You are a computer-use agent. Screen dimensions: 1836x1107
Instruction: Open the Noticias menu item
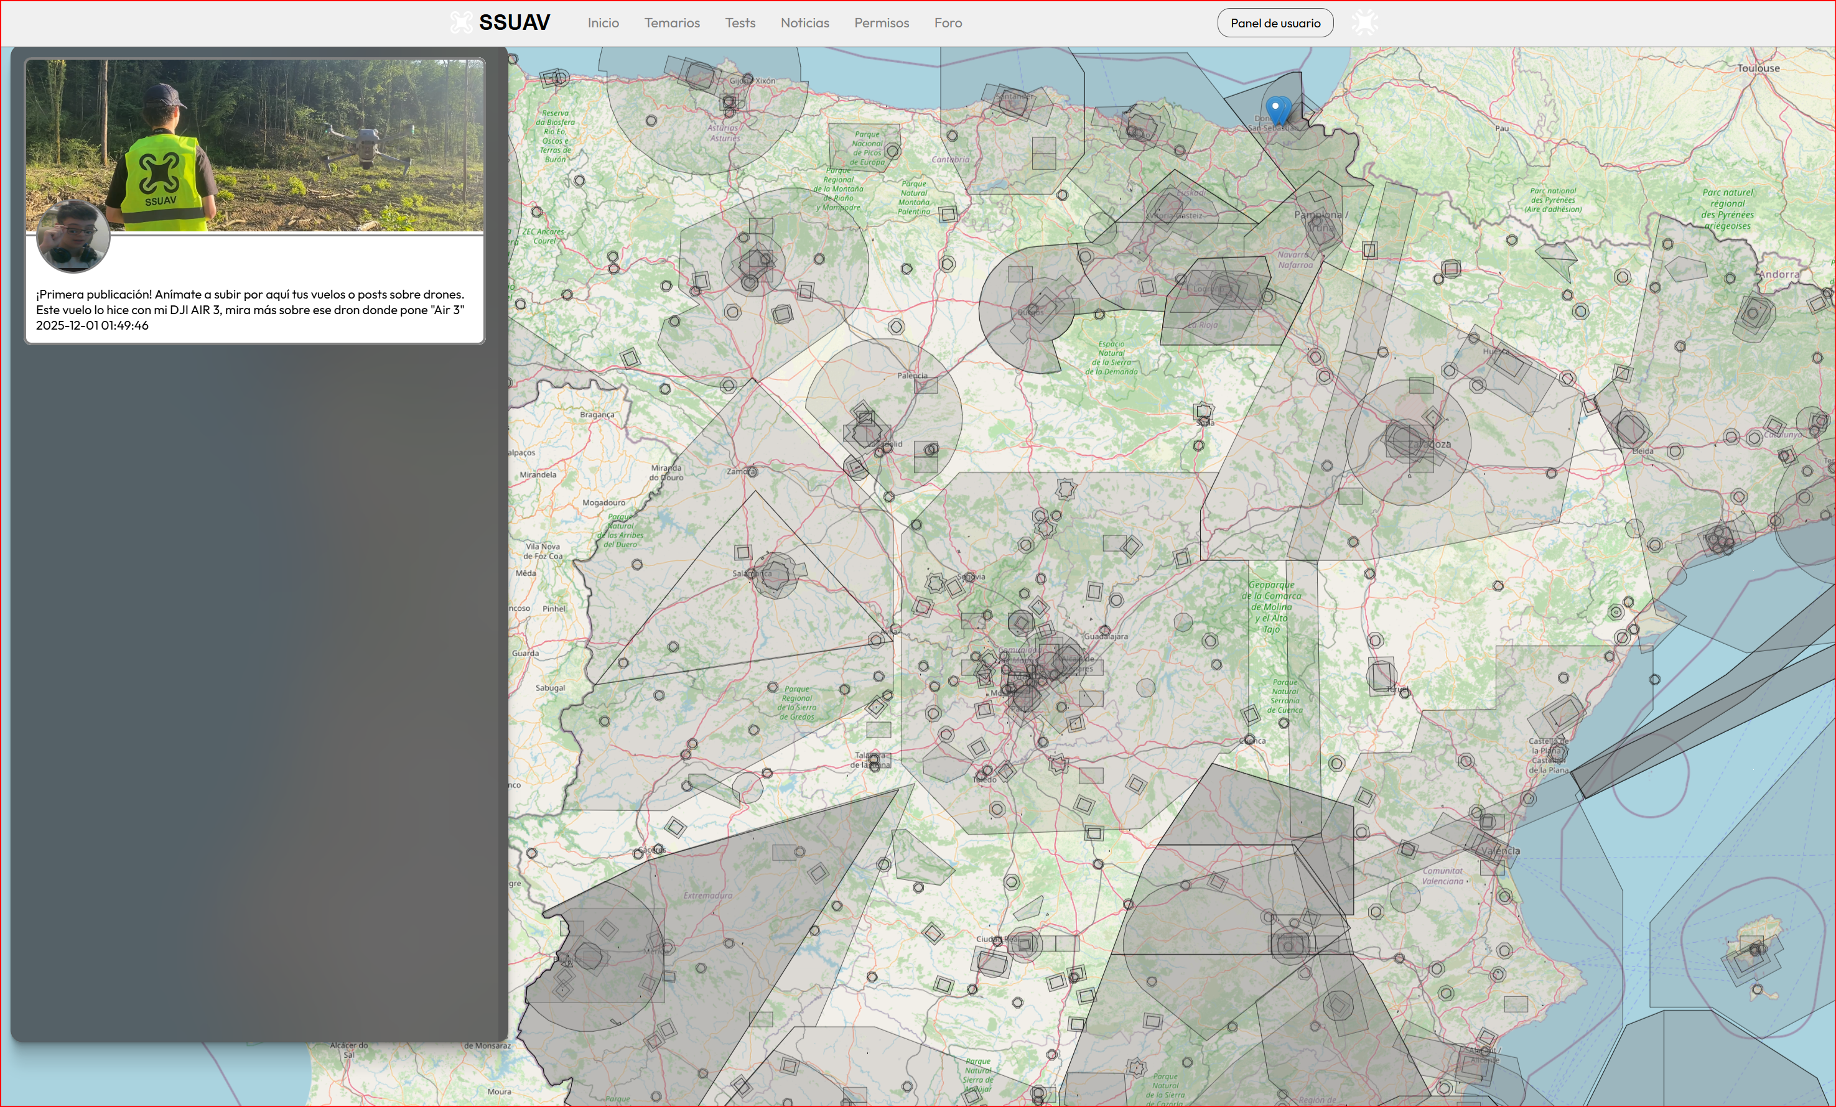804,23
